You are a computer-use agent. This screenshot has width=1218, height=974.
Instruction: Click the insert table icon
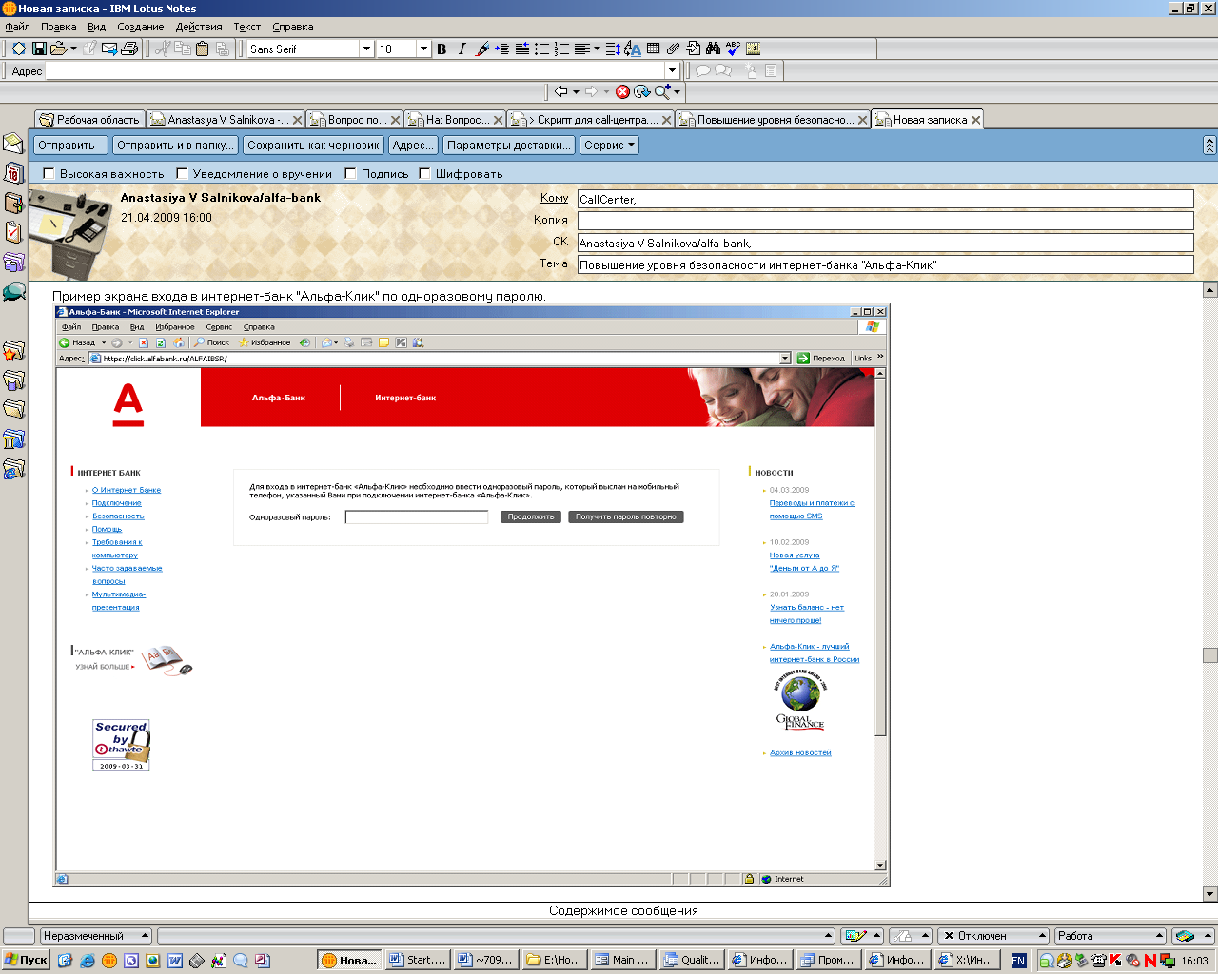(x=653, y=49)
